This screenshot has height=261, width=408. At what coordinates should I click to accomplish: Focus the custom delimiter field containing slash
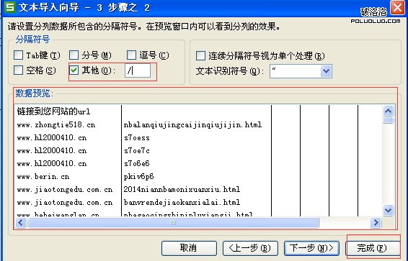click(138, 70)
